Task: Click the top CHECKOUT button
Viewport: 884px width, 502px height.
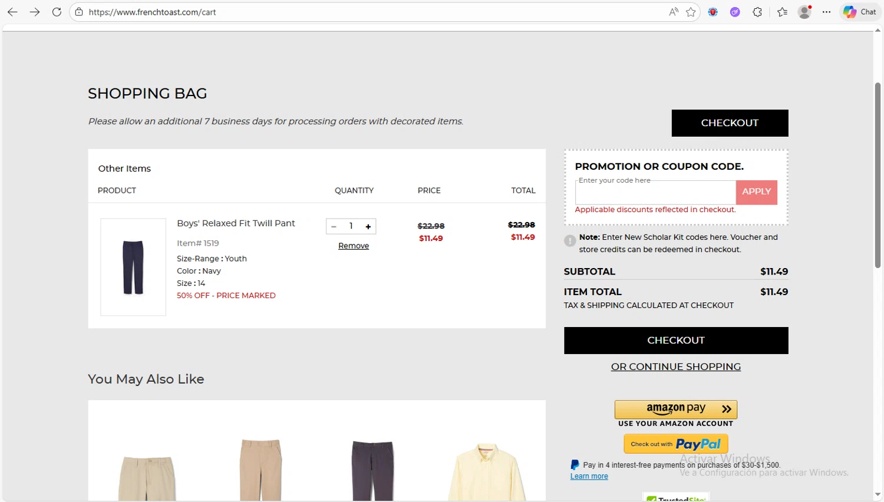Action: click(x=730, y=123)
